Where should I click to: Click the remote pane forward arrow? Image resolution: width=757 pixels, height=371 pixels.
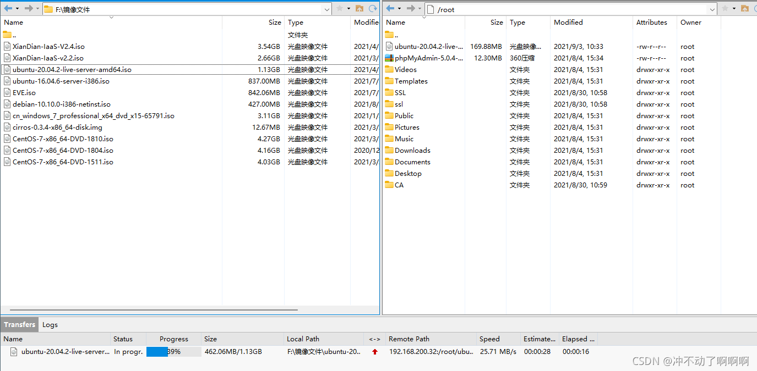pyautogui.click(x=411, y=8)
